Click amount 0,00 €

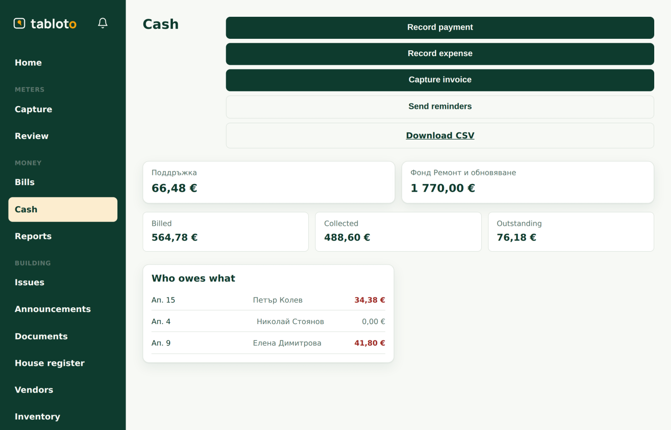[x=373, y=322]
